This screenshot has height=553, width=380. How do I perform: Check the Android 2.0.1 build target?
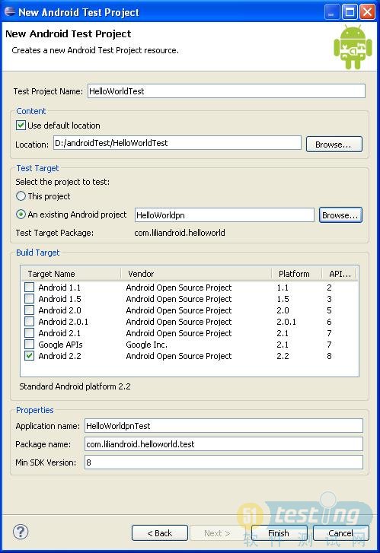click(x=29, y=322)
